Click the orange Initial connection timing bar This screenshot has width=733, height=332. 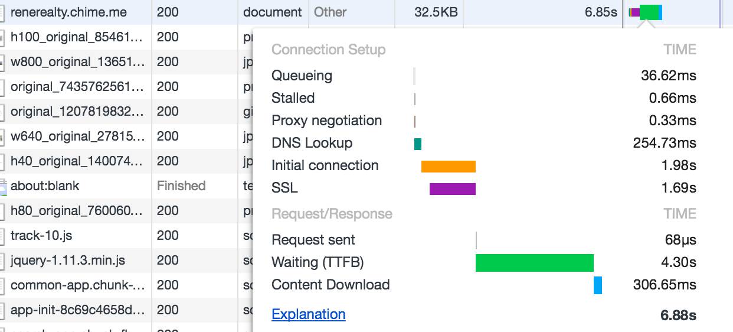click(448, 166)
